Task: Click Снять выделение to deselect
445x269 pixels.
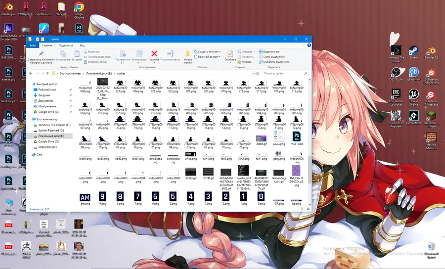Action: 271,57
